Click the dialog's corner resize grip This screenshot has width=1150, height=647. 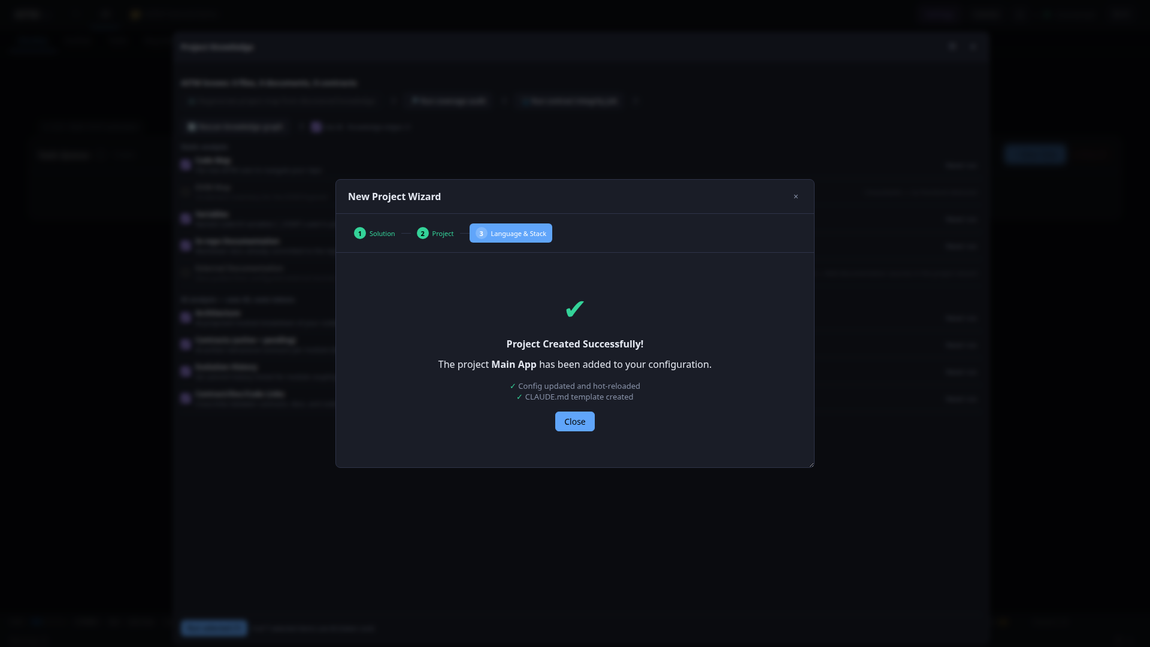click(811, 464)
